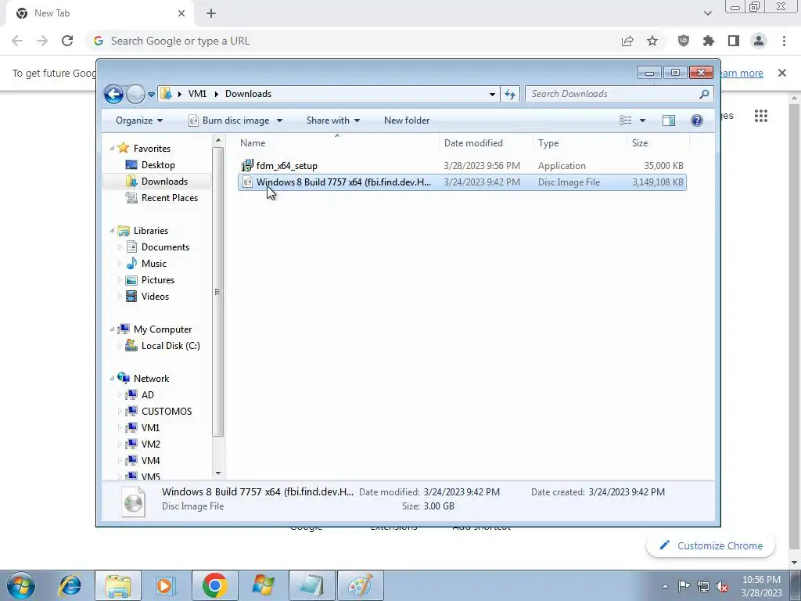This screenshot has height=601, width=801.
Task: Open Chrome's three-dot menu
Action: [x=784, y=41]
